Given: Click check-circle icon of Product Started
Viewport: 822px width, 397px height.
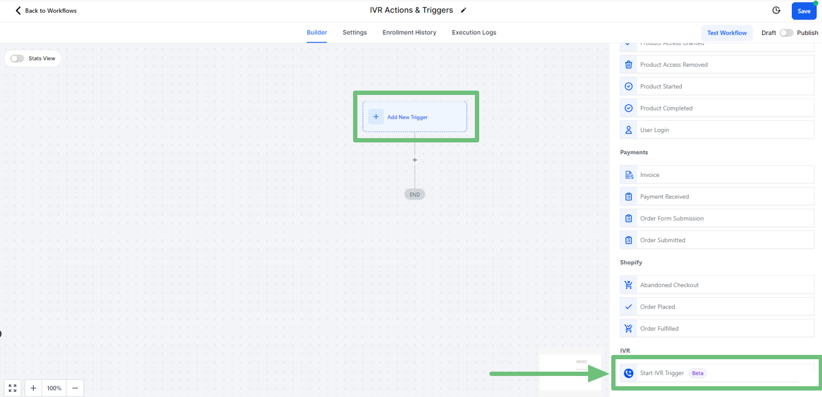Looking at the screenshot, I should (628, 86).
